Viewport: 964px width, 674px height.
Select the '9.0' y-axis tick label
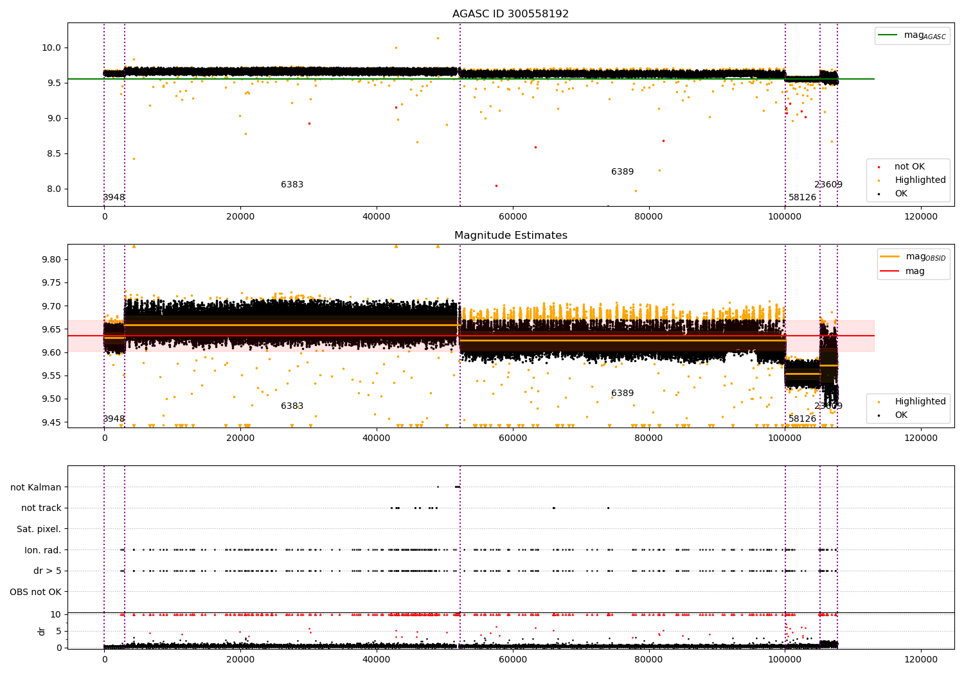point(54,119)
